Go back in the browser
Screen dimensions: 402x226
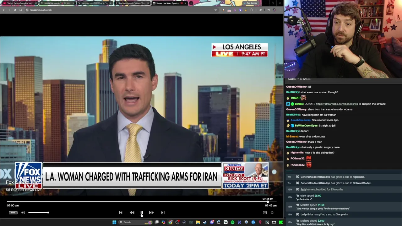pos(3,10)
